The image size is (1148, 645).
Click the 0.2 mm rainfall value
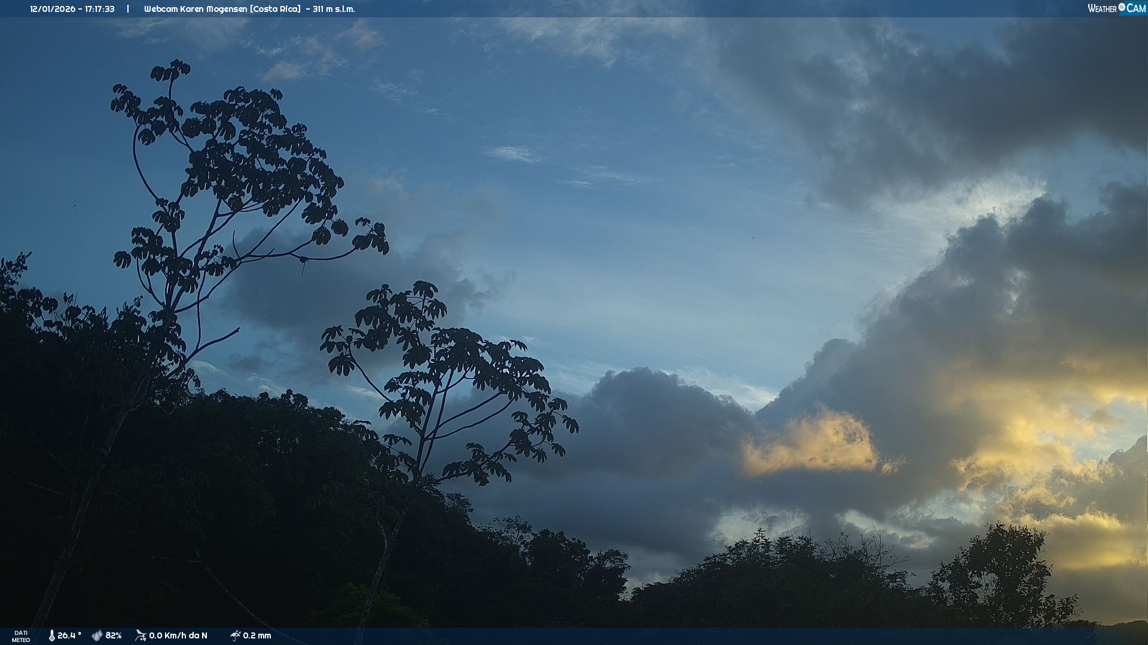pyautogui.click(x=257, y=635)
